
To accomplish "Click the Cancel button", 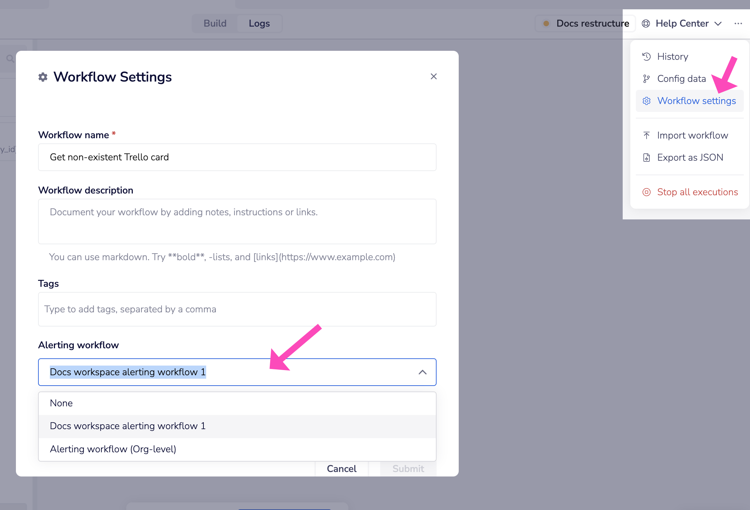I will coord(341,469).
